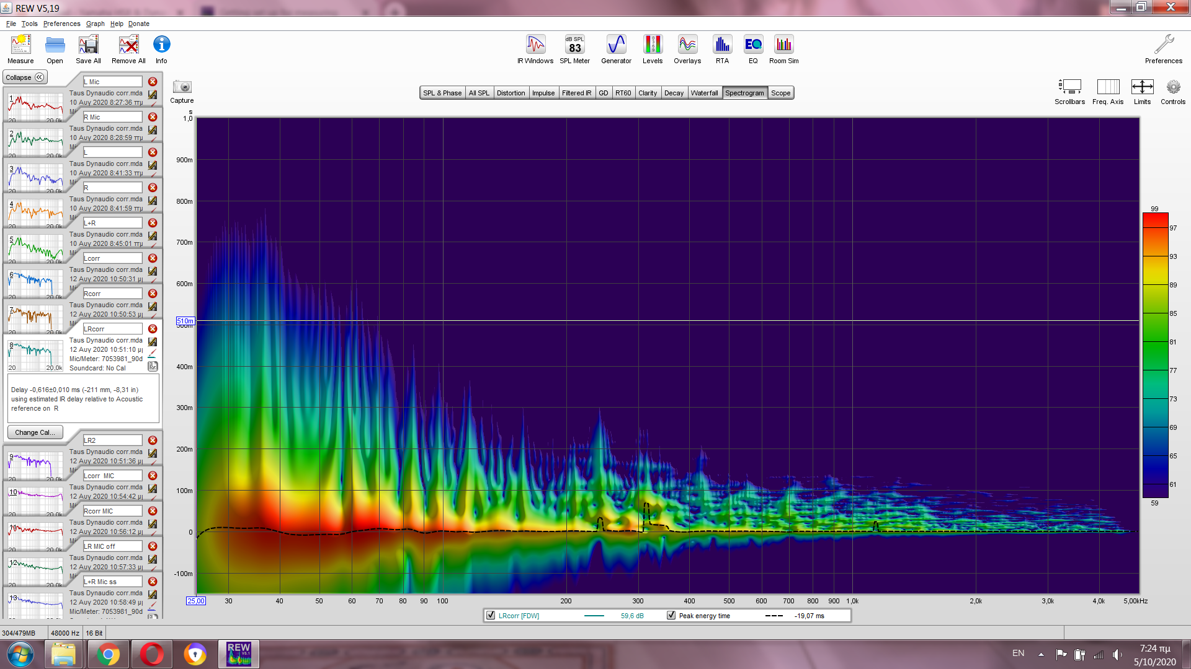Open the graph Limits dialog

1142,92
